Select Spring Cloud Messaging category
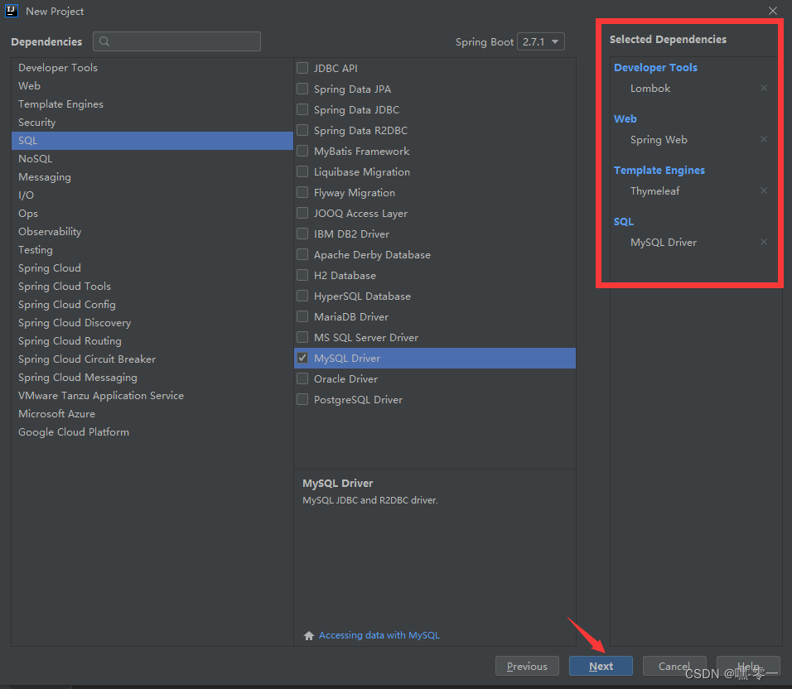Screen dimensions: 792x689 click(152, 377)
